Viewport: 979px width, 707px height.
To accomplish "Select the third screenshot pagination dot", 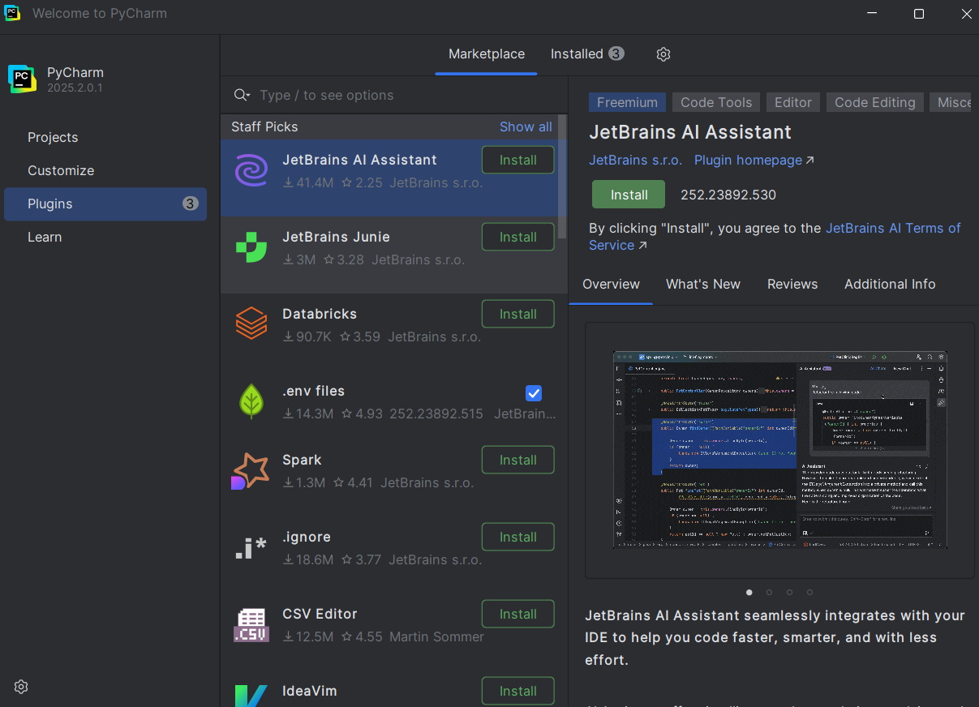I will tap(789, 592).
